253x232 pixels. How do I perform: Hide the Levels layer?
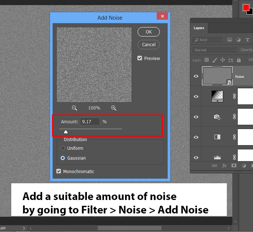196,157
